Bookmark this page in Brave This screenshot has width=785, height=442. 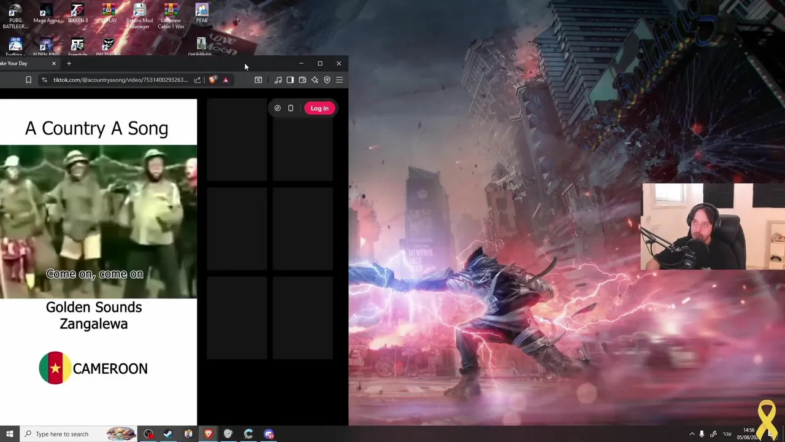pyautogui.click(x=28, y=80)
